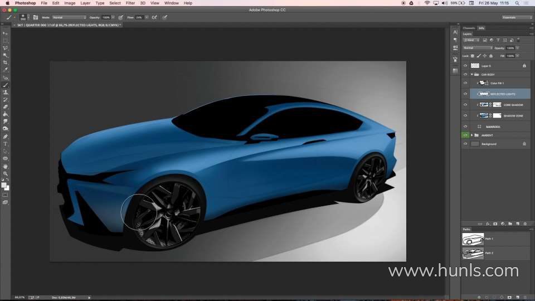Select the Brush tool in the toolbar
535x301 pixels.
(6, 85)
